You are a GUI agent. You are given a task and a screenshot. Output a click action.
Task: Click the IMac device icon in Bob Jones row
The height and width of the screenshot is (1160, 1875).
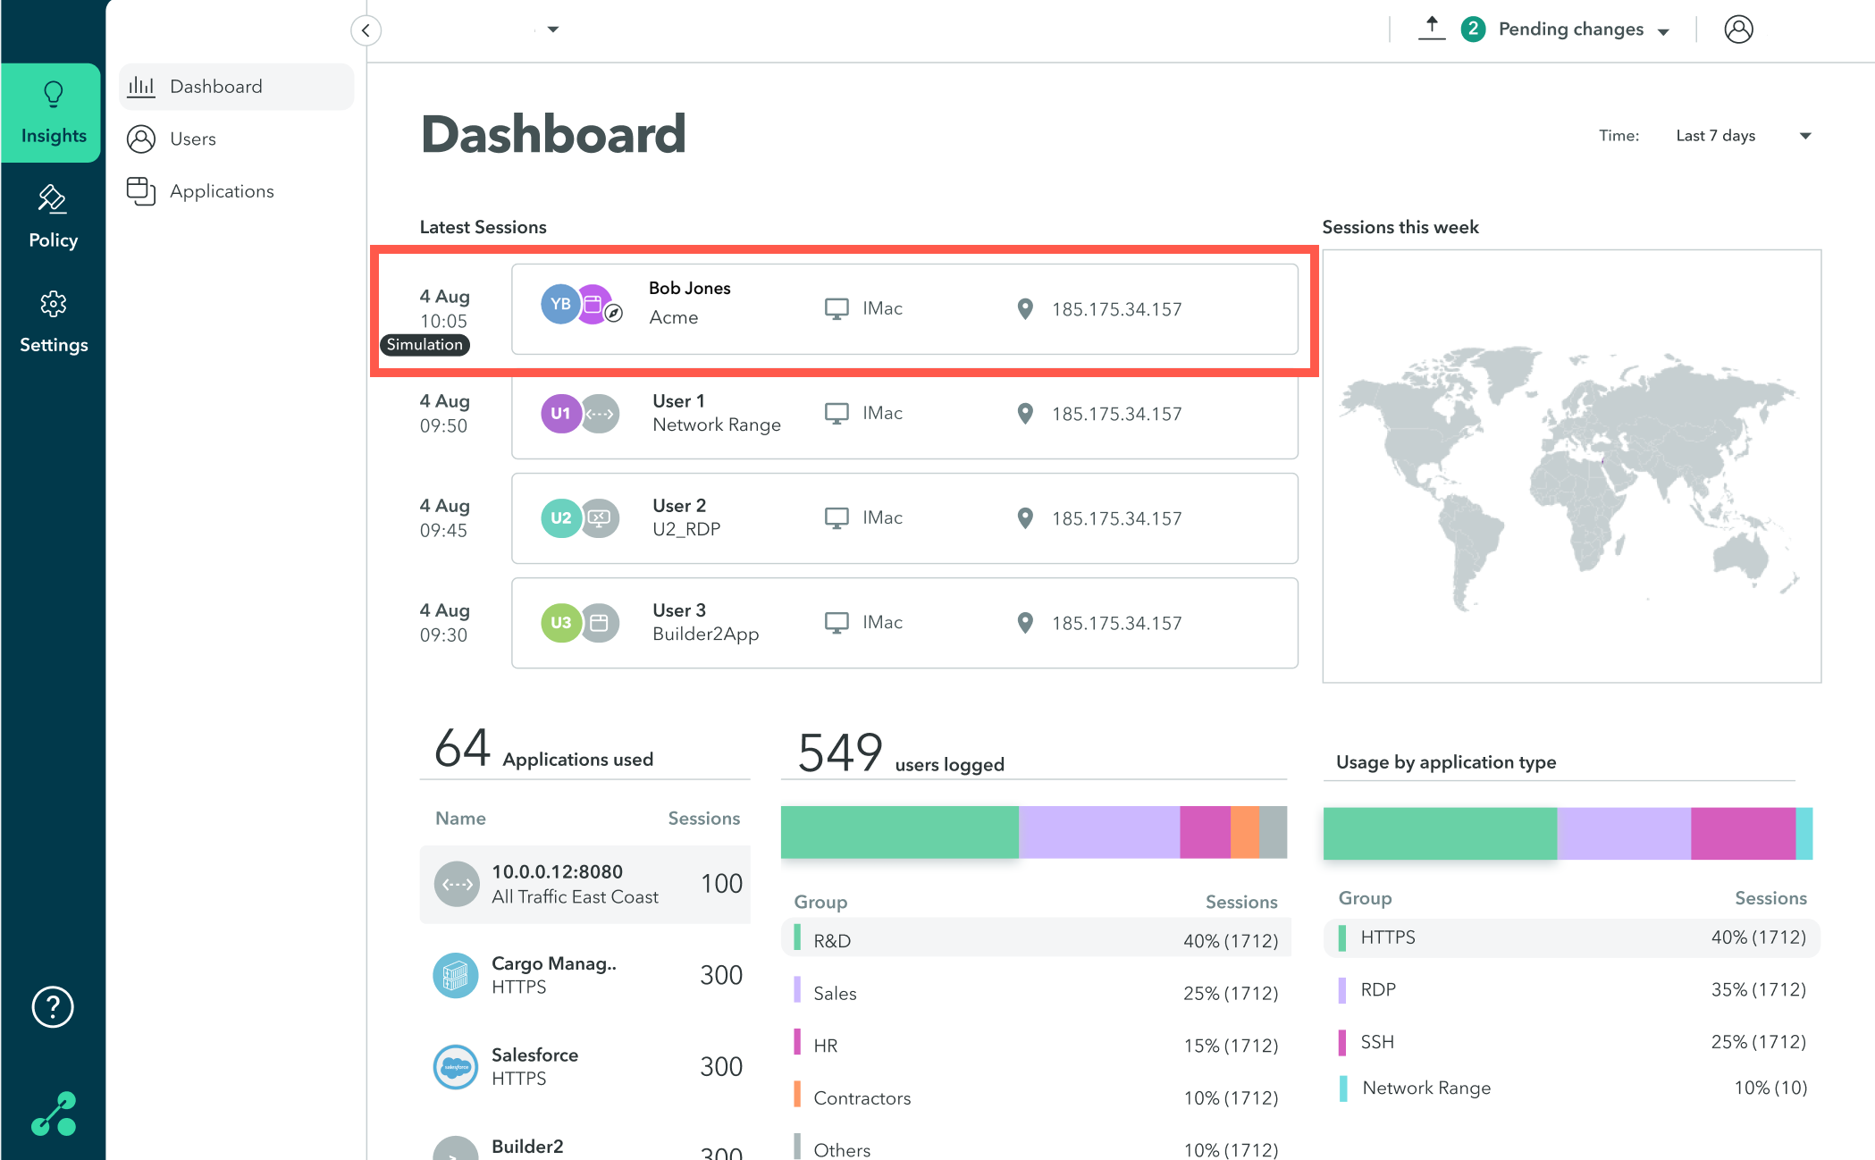[837, 309]
